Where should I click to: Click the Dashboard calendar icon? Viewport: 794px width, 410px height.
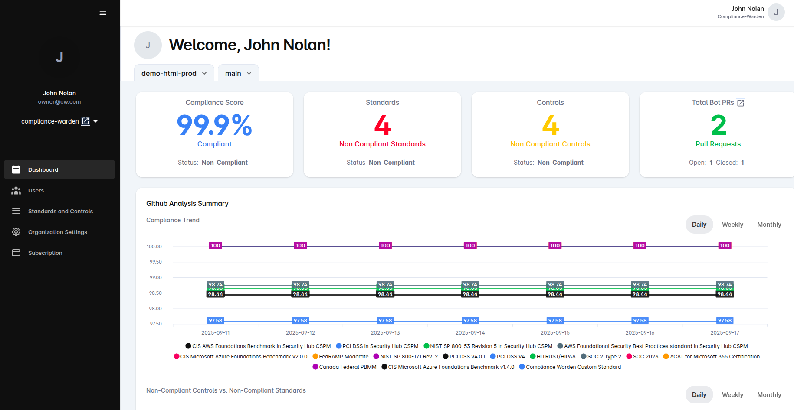pos(16,169)
